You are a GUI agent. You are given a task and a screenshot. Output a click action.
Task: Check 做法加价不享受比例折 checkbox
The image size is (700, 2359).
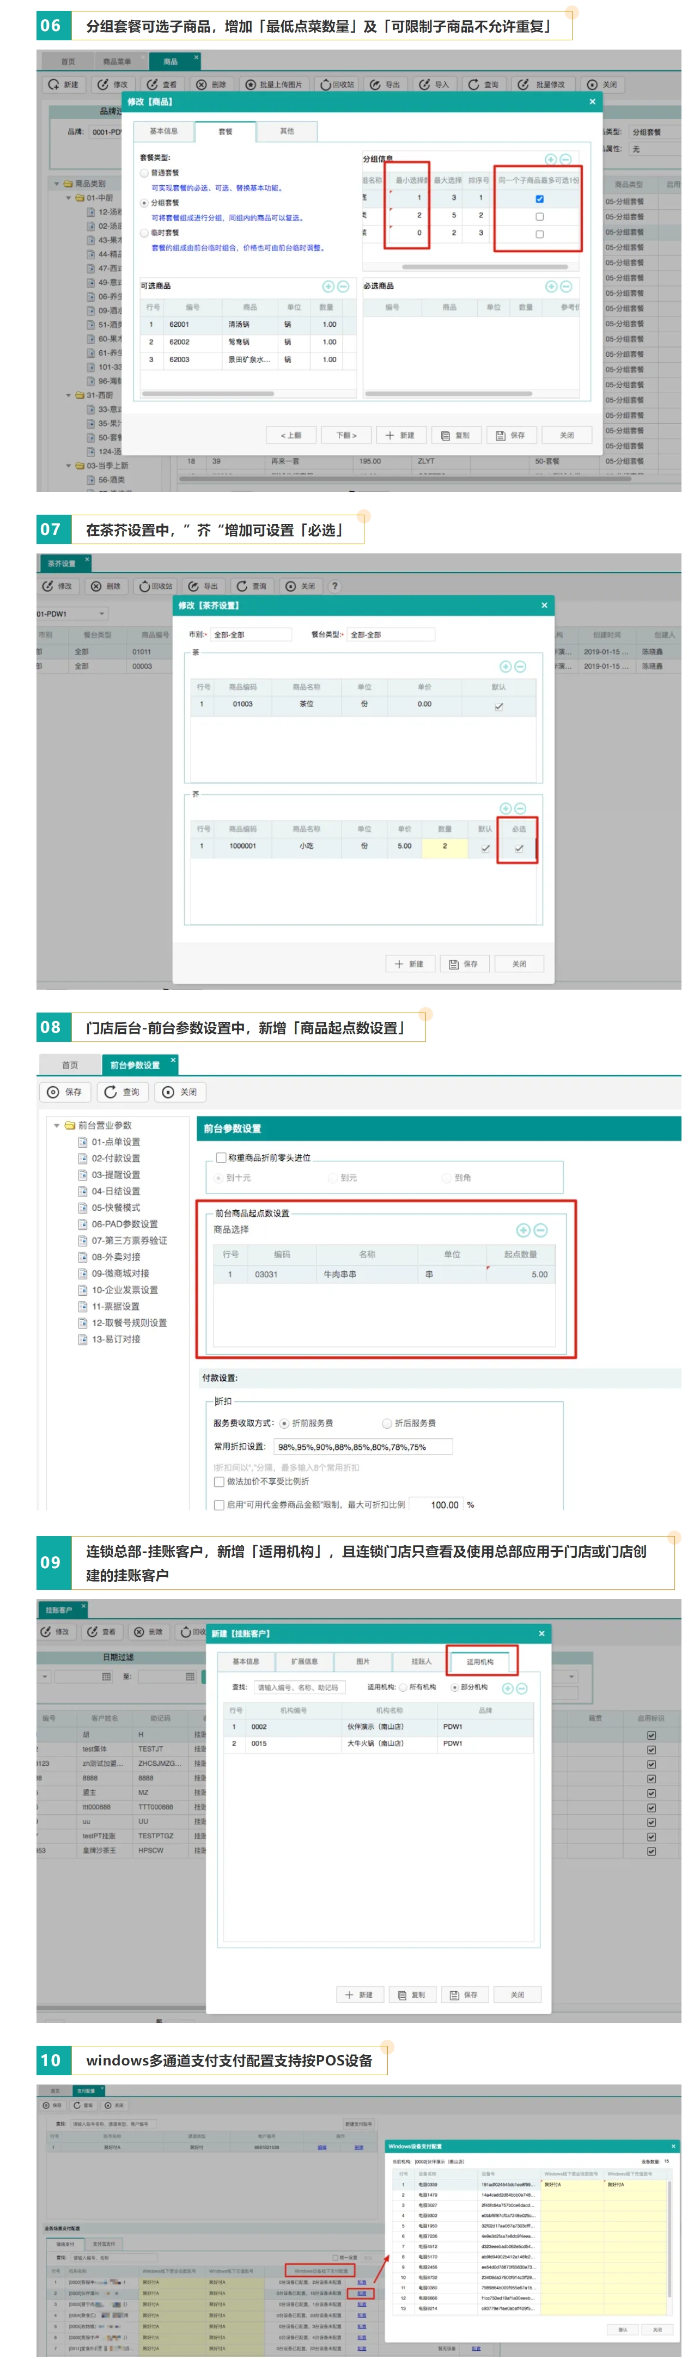click(x=219, y=1481)
